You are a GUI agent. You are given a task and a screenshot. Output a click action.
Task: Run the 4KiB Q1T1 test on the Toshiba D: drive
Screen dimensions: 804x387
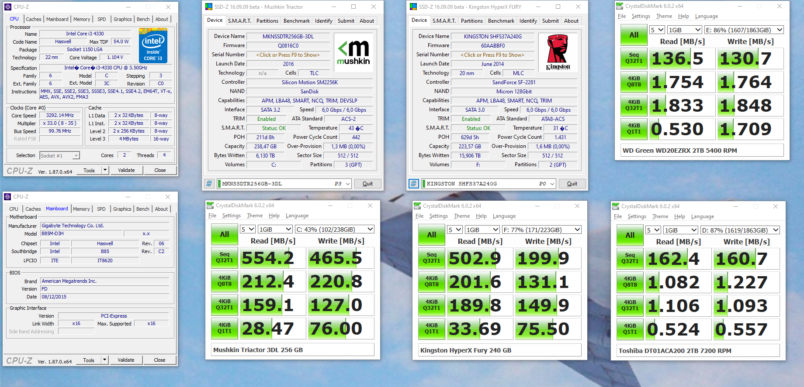tap(630, 329)
